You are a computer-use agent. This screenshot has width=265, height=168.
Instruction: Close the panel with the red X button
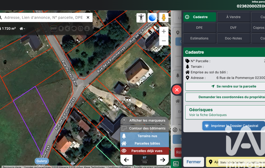[177, 90]
